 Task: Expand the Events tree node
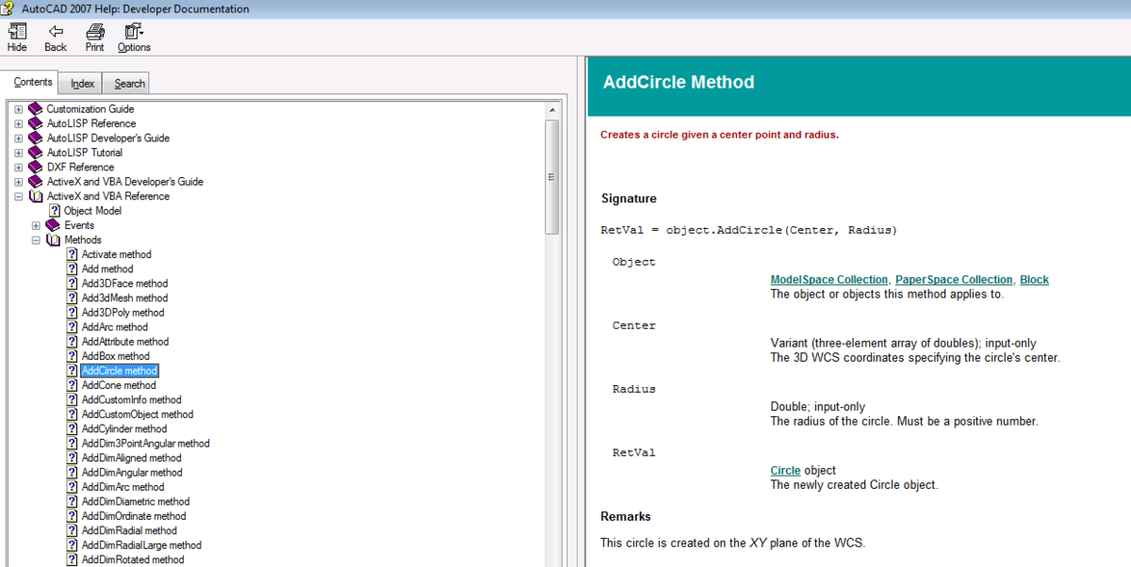pos(35,225)
